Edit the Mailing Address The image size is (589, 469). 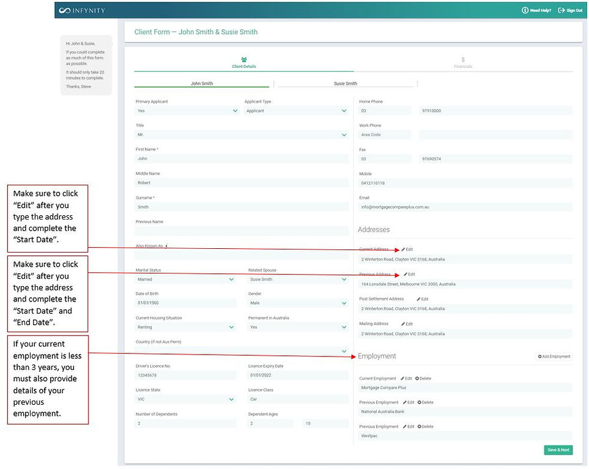click(x=407, y=323)
